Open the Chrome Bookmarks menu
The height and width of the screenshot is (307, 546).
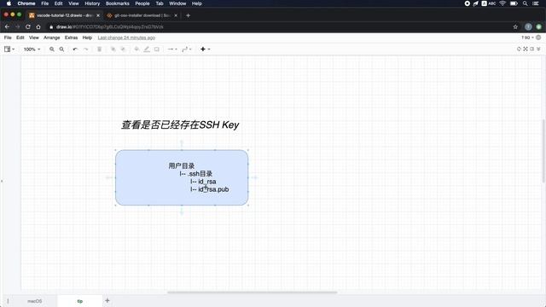[x=118, y=3]
